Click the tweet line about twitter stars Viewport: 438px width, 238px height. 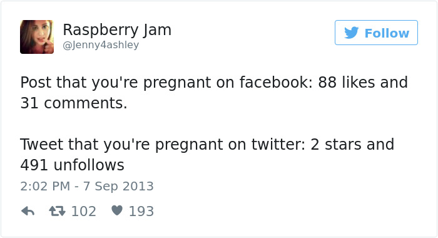click(x=207, y=145)
